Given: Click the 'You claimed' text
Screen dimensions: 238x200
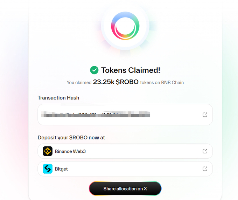Looking at the screenshot, I should point(79,83).
